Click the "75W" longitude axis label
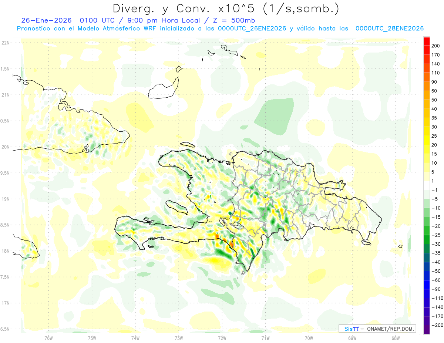The height and width of the screenshot is (343, 444). [92, 338]
